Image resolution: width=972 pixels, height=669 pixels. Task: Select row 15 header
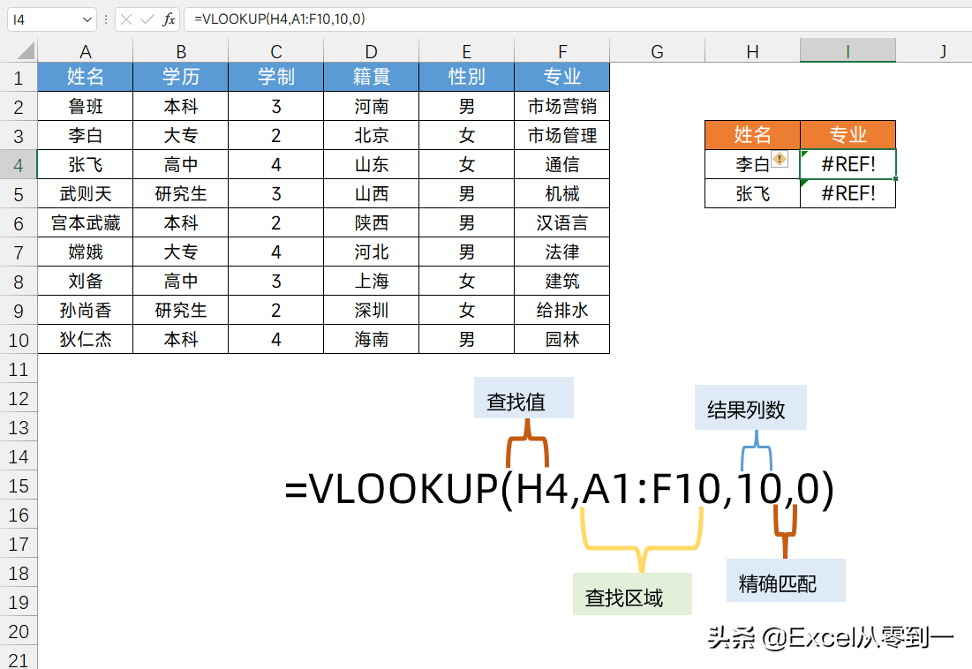19,485
